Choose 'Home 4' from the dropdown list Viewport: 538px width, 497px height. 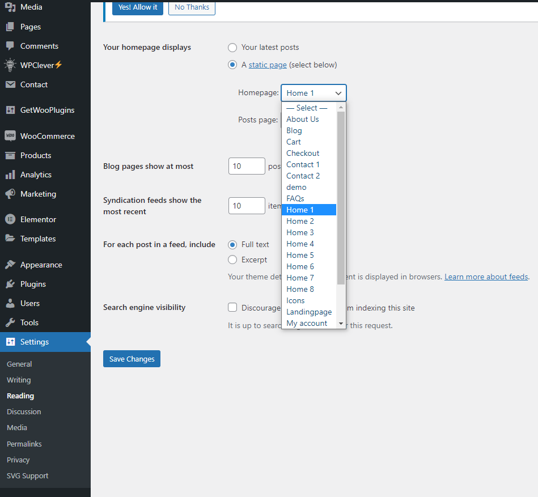point(300,244)
